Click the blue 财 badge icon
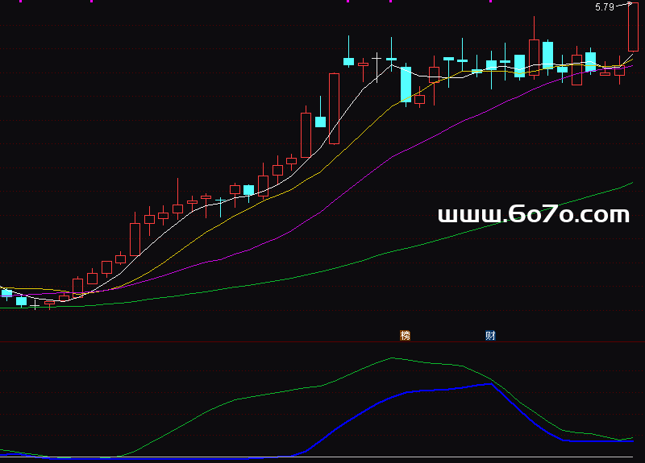Image resolution: width=645 pixels, height=463 pixels. coord(490,335)
